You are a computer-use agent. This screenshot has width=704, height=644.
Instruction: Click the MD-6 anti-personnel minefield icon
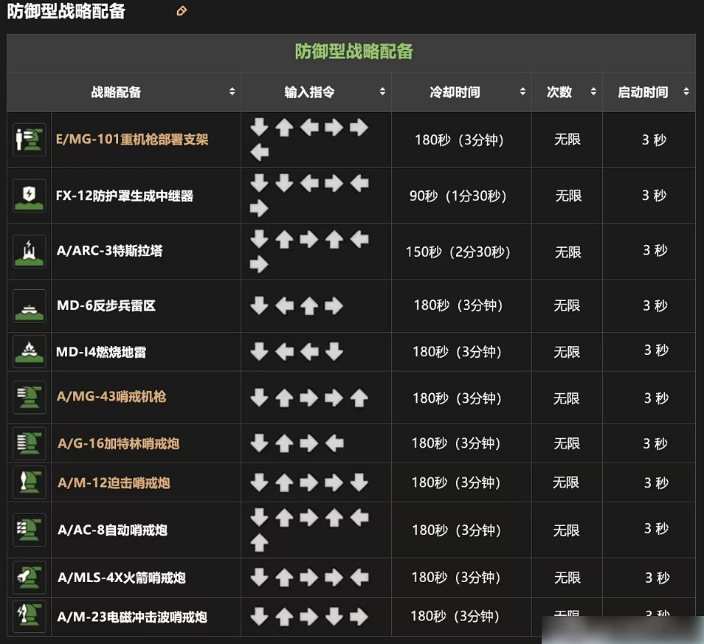28,305
